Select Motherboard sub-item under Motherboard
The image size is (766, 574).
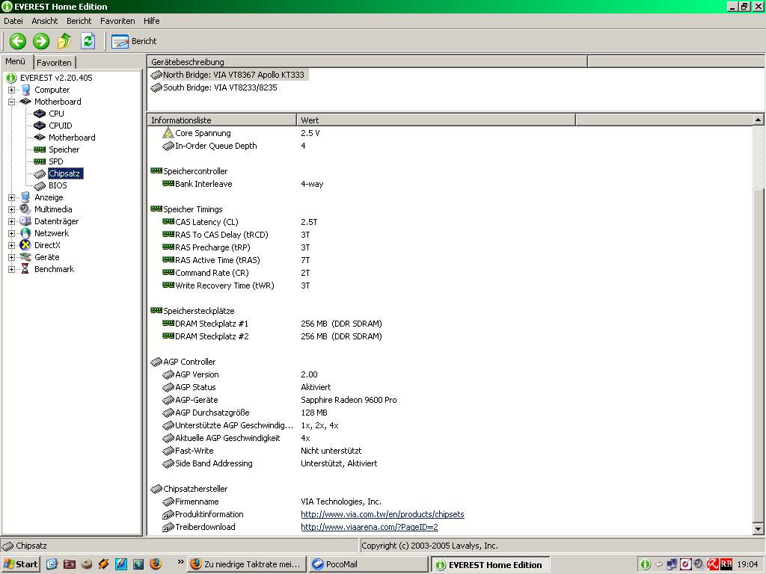[x=72, y=138]
